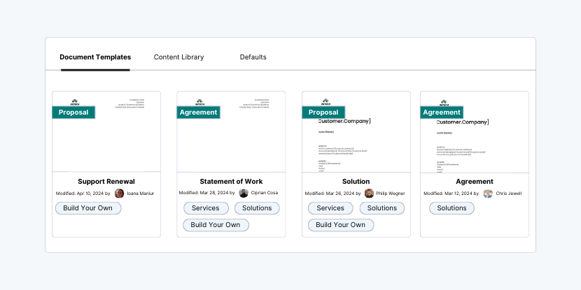Viewport: 581px width, 290px height.
Task: Click Build Your Own tag under Solution
Action: click(341, 225)
